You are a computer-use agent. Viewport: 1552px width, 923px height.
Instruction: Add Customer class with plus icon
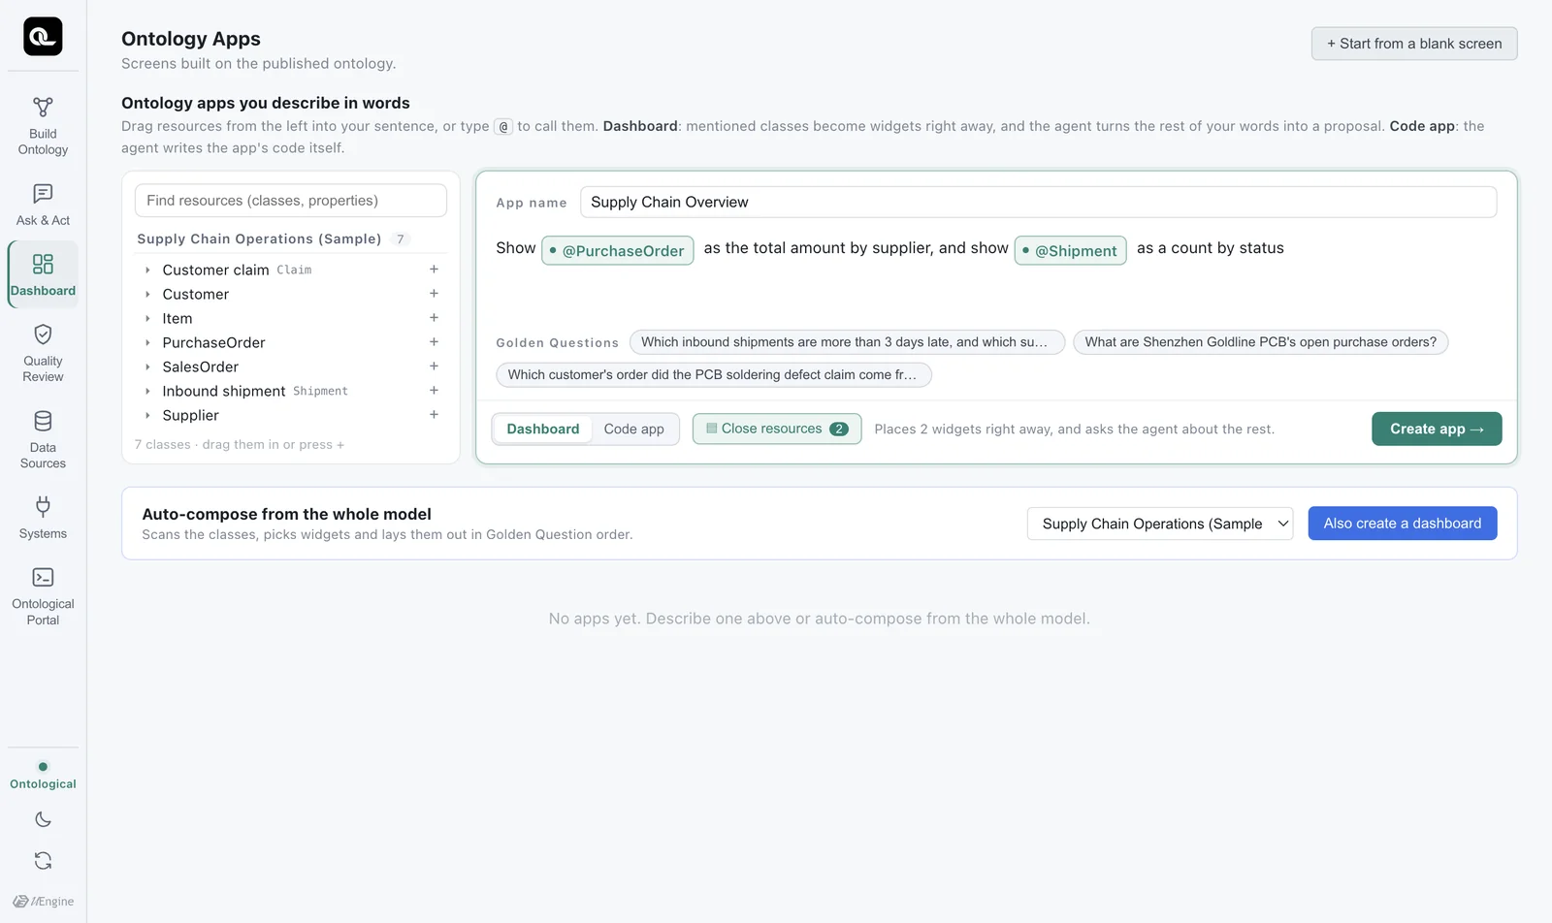pyautogui.click(x=434, y=294)
